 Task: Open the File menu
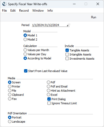4,11
